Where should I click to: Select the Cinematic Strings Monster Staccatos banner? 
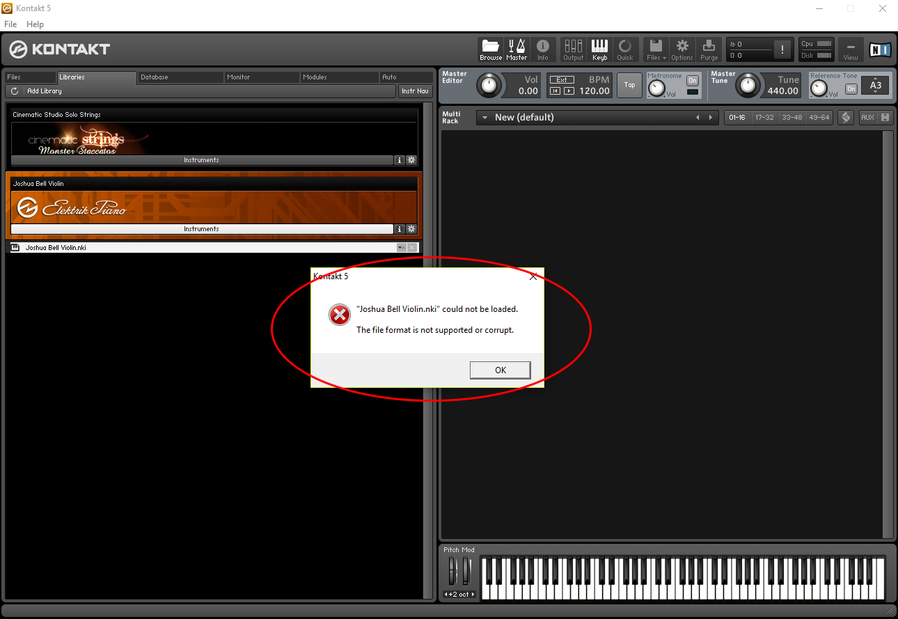point(214,139)
